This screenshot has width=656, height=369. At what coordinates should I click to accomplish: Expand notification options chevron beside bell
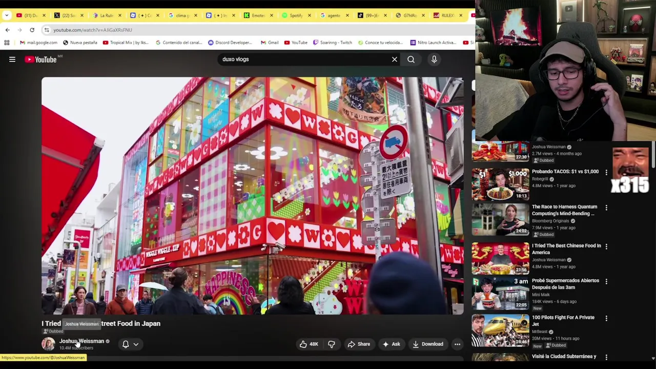(136, 344)
